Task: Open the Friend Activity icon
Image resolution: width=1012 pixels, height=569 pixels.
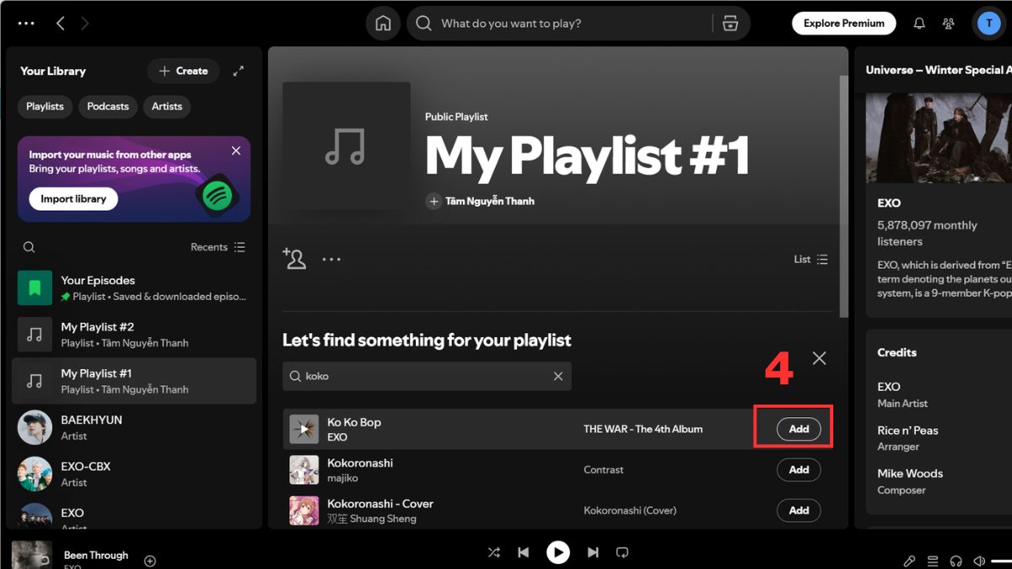Action: [x=950, y=24]
